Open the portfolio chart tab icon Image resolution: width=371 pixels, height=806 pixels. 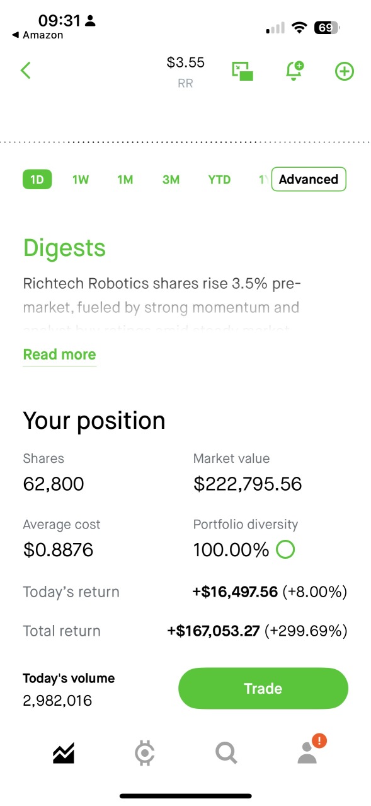point(64,752)
